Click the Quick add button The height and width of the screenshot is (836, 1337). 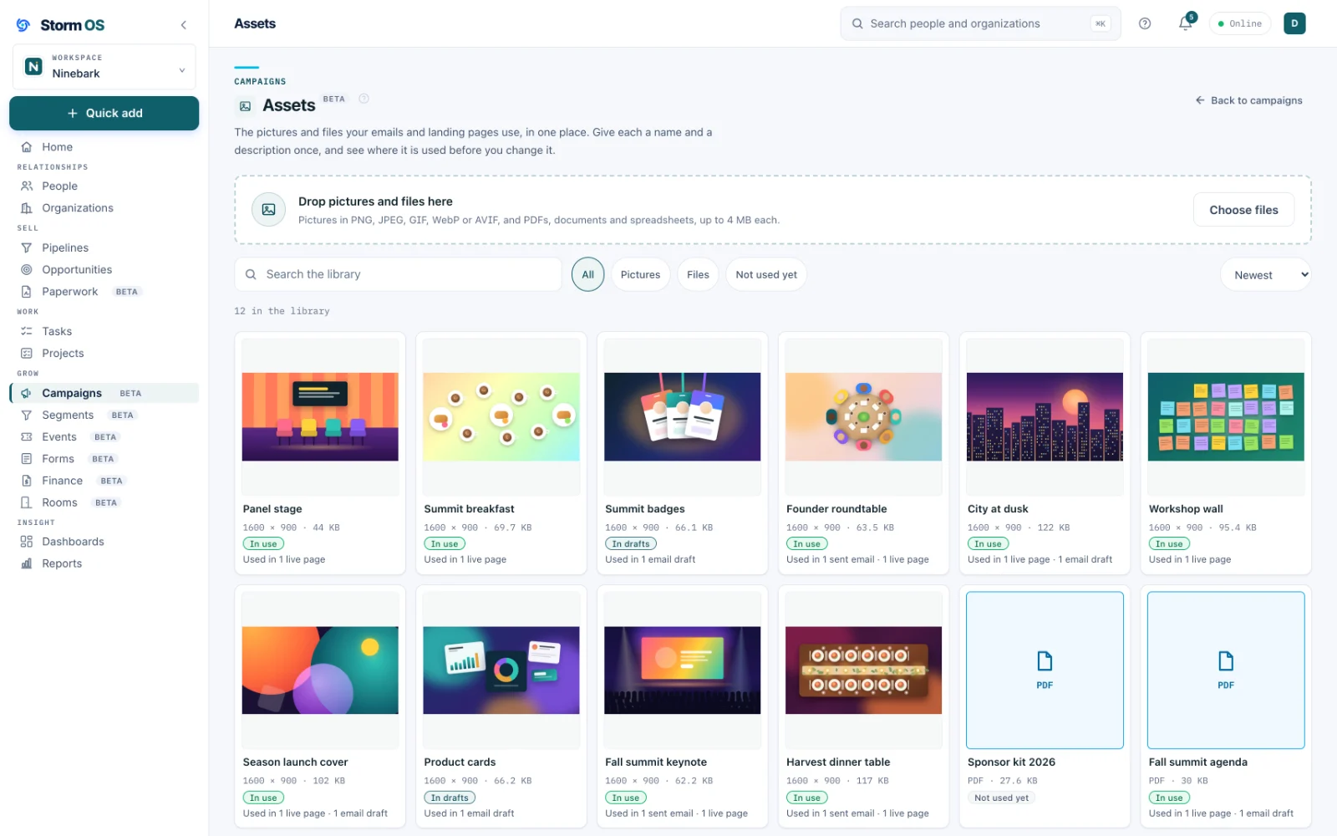pos(104,113)
